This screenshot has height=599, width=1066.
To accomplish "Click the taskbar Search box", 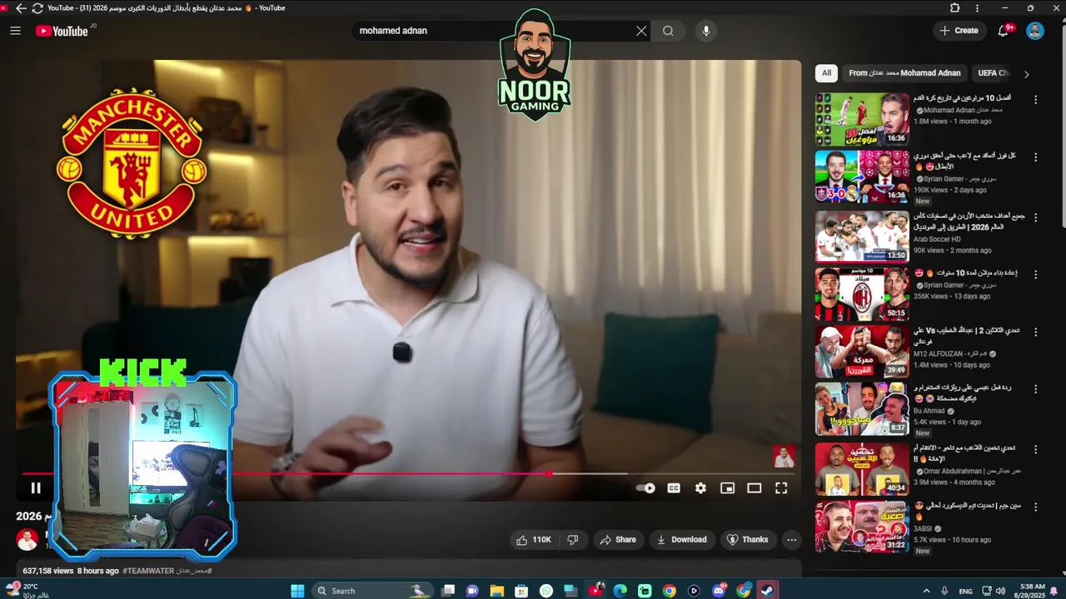I will click(x=372, y=591).
